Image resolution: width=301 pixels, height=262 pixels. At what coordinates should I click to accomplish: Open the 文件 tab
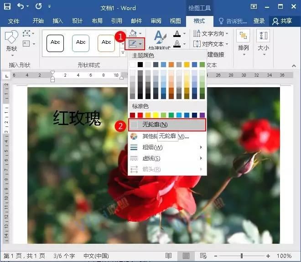click(x=13, y=21)
